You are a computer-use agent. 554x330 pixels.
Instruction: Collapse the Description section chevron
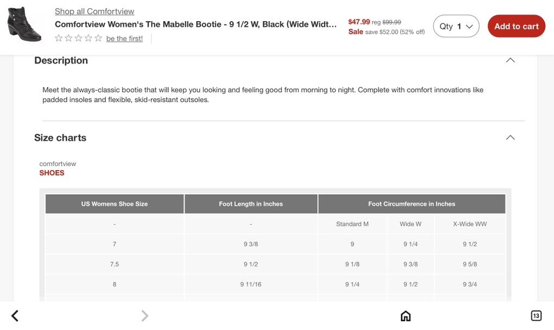[510, 60]
